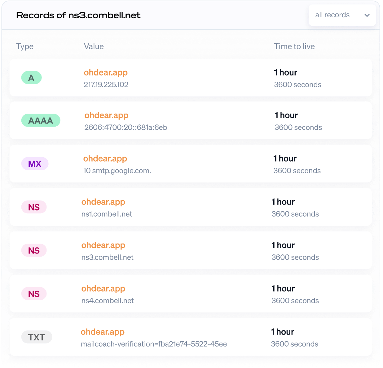Open the ohdear.app link on the A record
Screen dimensions: 383x368
pyautogui.click(x=106, y=72)
